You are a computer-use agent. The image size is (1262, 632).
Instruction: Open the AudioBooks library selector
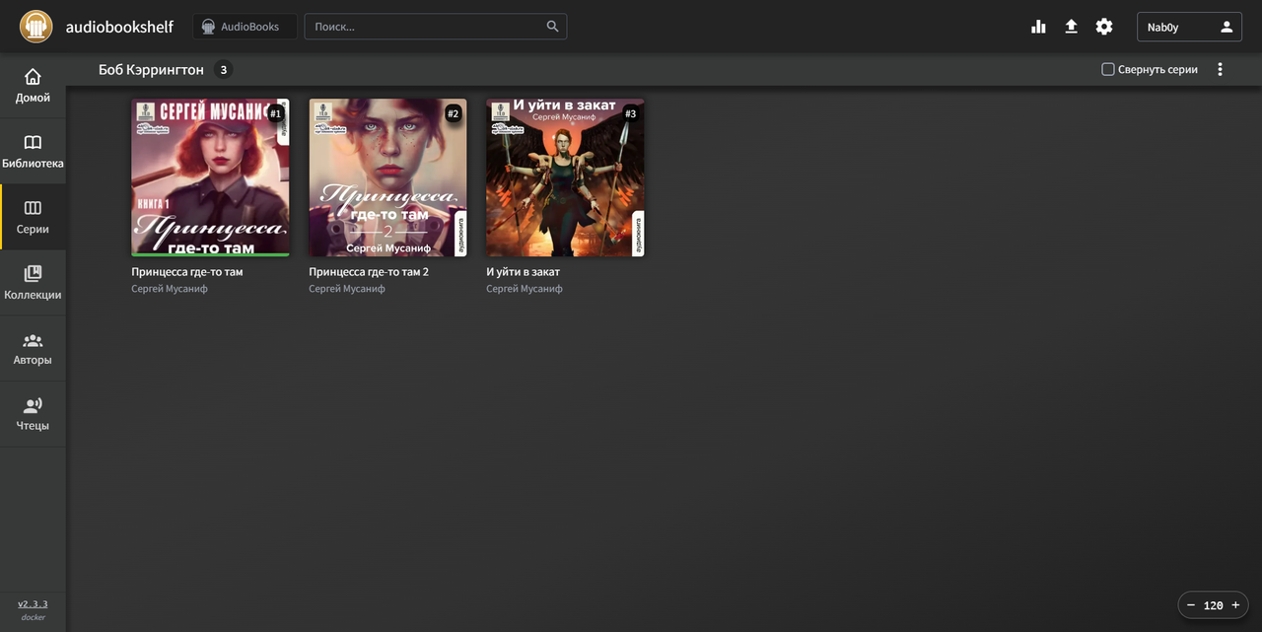point(245,27)
